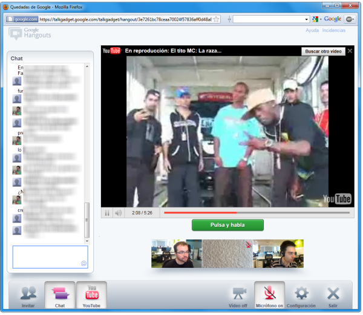This screenshot has width=363, height=315.
Task: Click the browser address URL field
Action: tap(125, 19)
